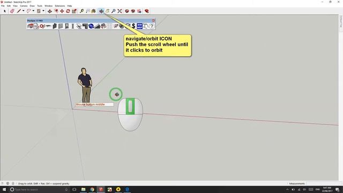This screenshot has height=193, width=343.
Task: Select the Text label tool
Action: 88,11
